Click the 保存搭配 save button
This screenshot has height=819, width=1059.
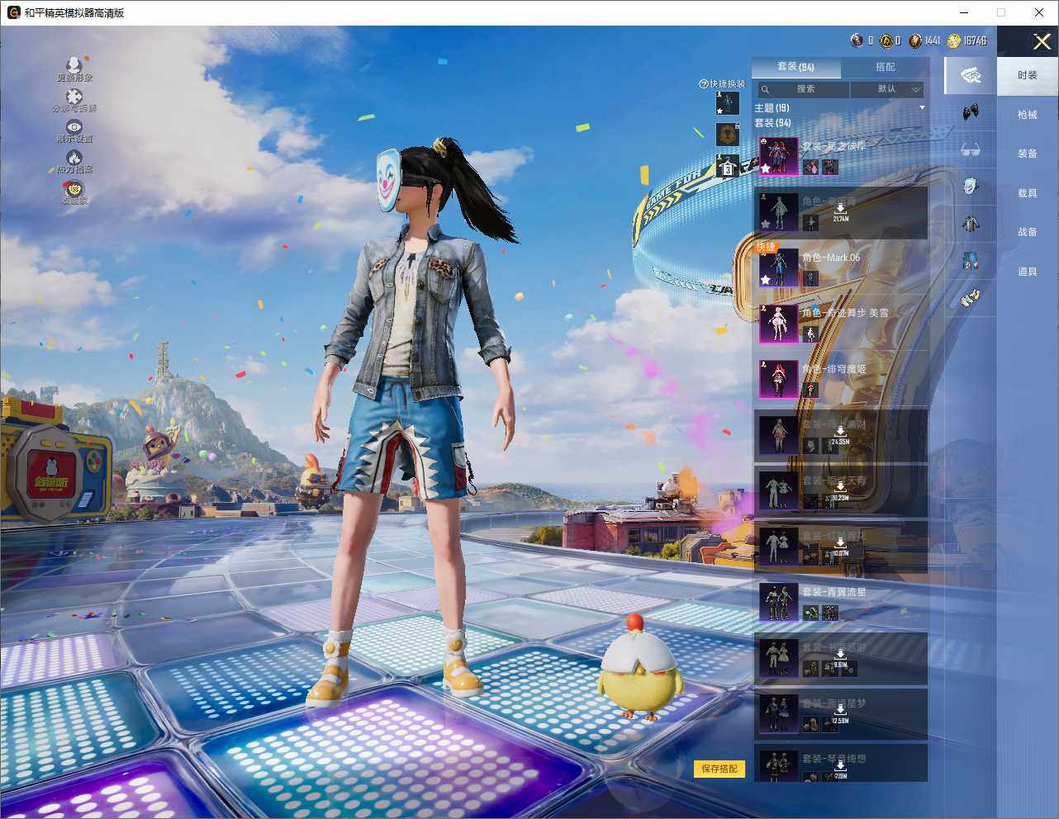719,769
